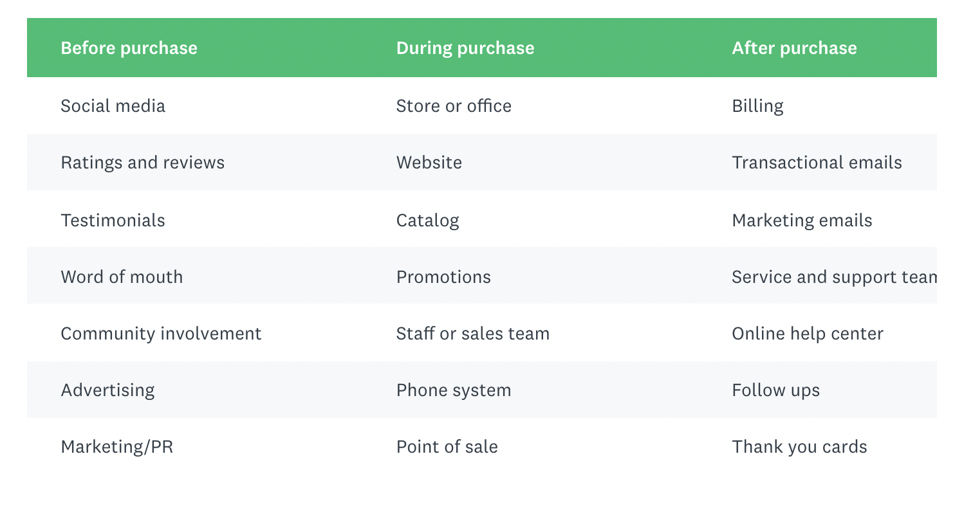
Task: Select the "Marketing/PR" entry
Action: tap(116, 447)
